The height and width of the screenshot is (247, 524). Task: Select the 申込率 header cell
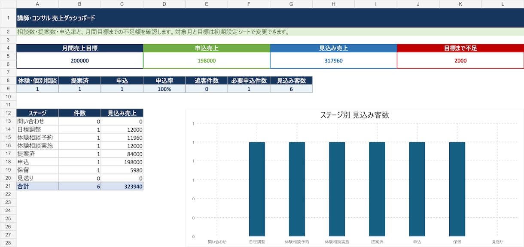(x=165, y=81)
